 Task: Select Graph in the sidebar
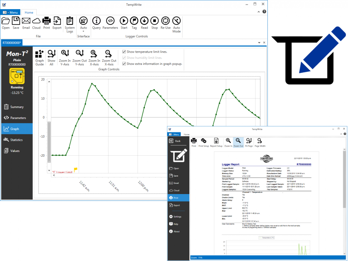17,129
